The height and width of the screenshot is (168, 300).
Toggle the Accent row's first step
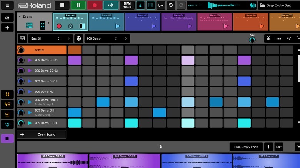pyautogui.click(x=75, y=50)
